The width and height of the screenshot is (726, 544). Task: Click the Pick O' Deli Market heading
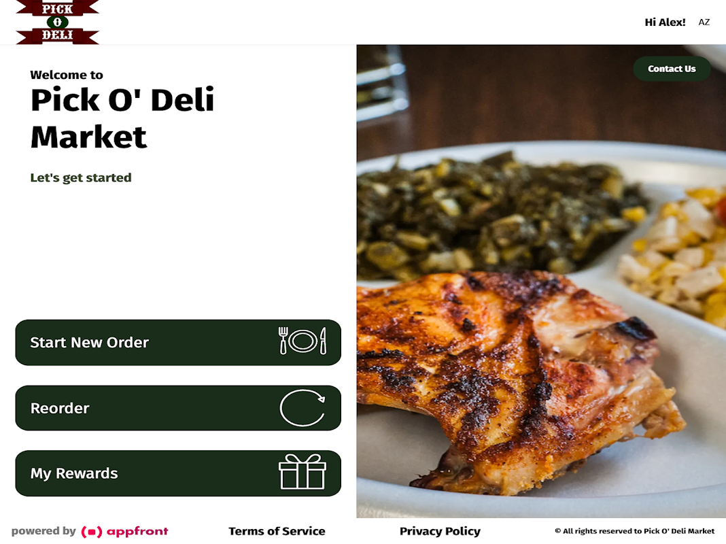[x=122, y=118]
